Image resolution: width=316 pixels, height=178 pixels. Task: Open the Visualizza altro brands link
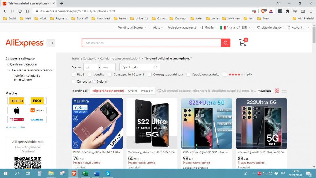click(x=15, y=127)
